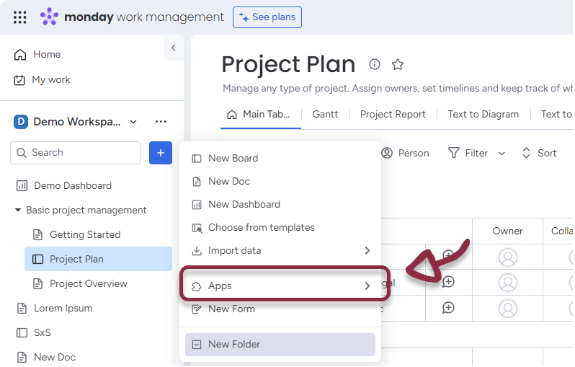This screenshot has height=367, width=575.
Task: Sort the board items
Action: point(539,153)
